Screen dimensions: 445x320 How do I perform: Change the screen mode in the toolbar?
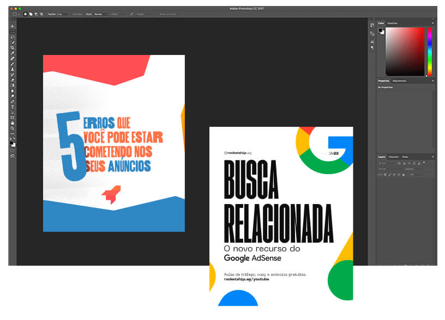click(x=12, y=156)
